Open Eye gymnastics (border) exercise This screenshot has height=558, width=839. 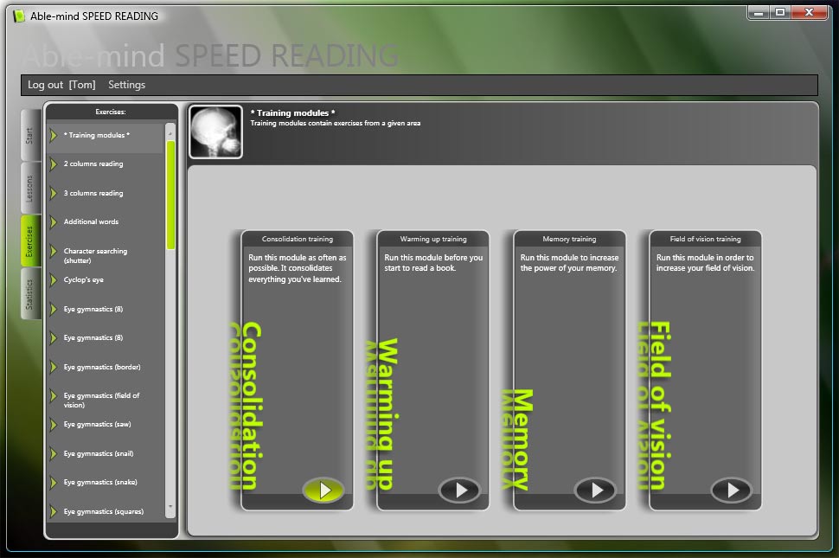coord(102,367)
